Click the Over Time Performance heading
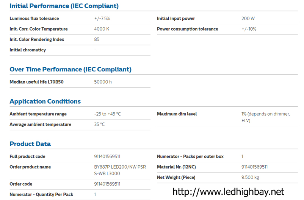This screenshot has height=200, width=304. point(71,70)
